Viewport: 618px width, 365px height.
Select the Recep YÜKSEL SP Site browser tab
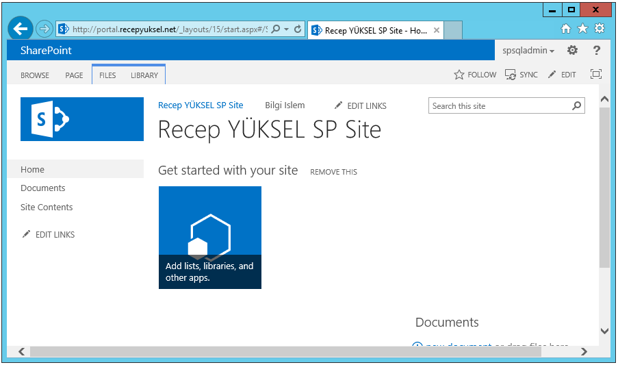375,30
